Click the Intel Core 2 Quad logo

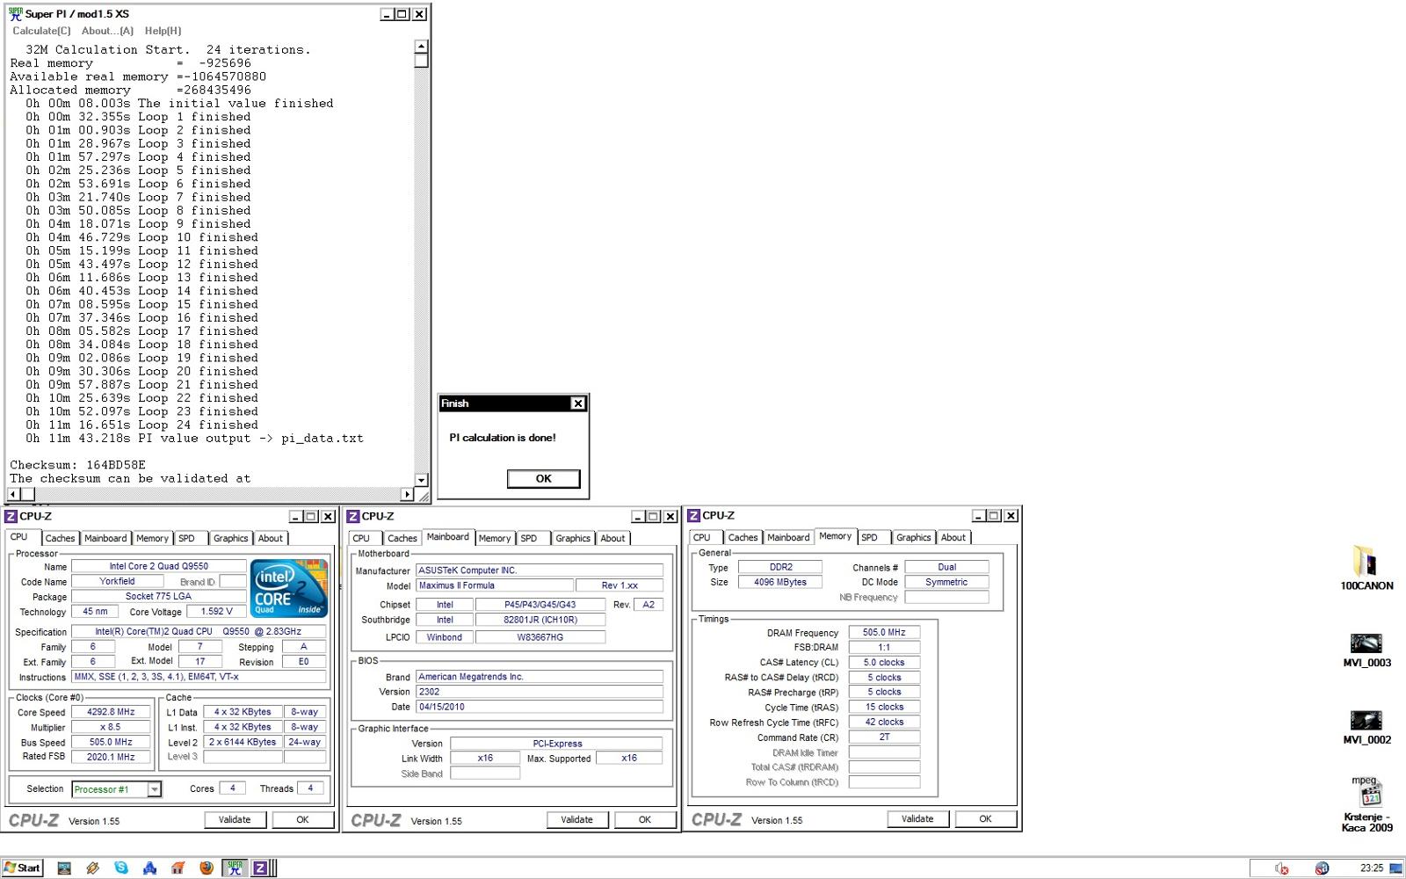288,587
